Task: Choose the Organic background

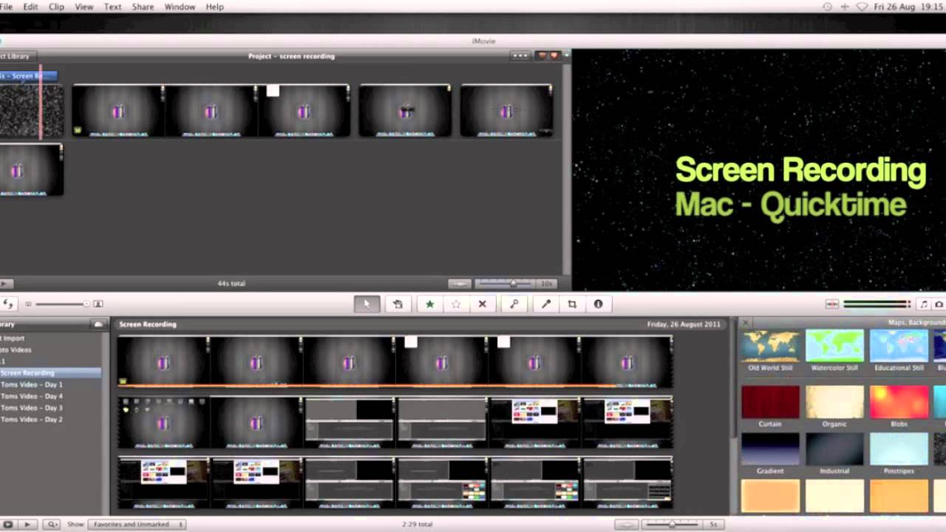Action: pyautogui.click(x=834, y=402)
